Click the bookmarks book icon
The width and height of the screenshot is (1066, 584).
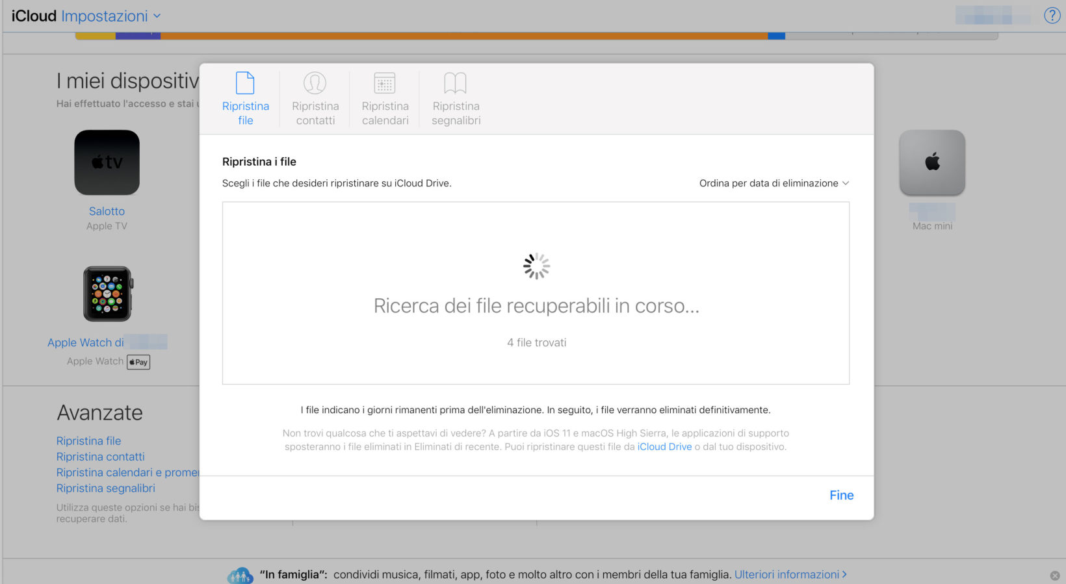click(x=456, y=83)
